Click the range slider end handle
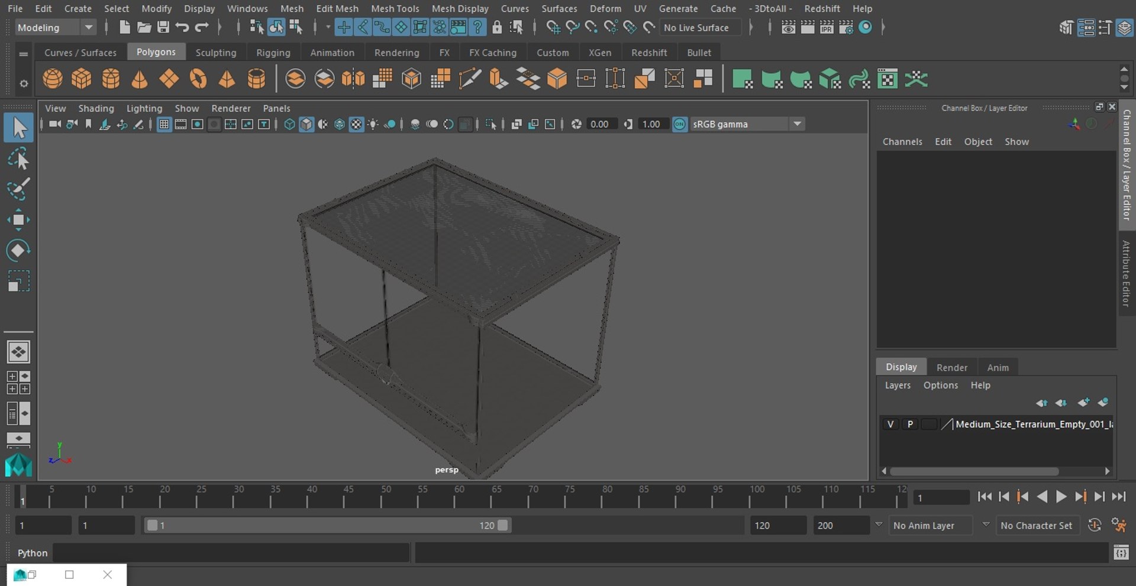This screenshot has height=586, width=1136. coord(503,525)
